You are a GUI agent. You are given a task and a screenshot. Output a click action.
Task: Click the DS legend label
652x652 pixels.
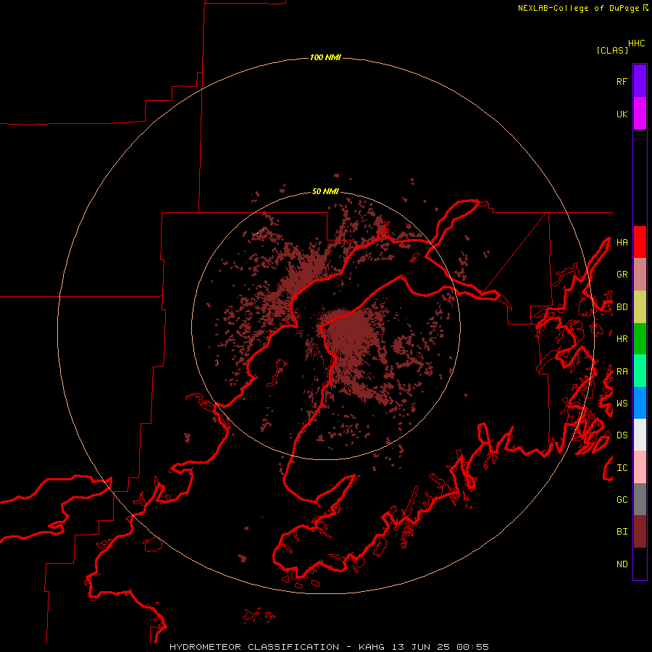622,435
